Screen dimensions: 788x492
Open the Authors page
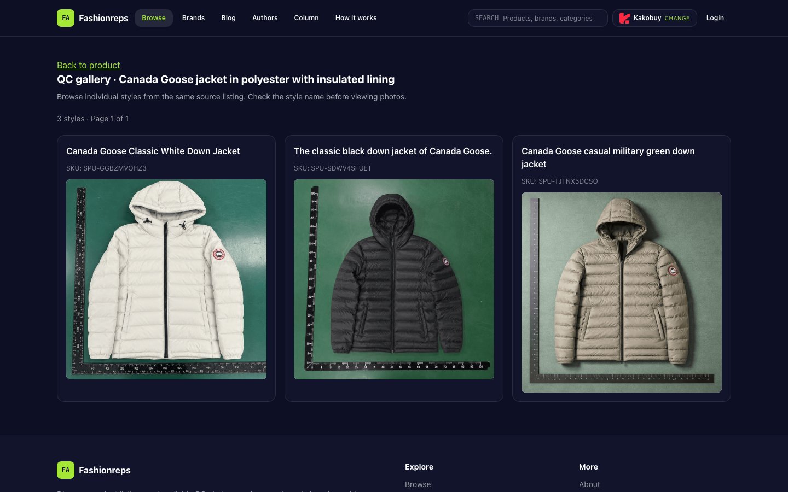(x=265, y=18)
